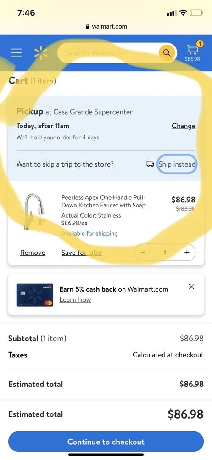The image size is (212, 460).
Task: Tap the Capital One card image
Action: tap(35, 295)
